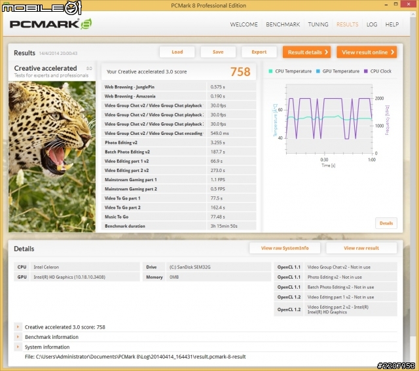This screenshot has width=419, height=371.
Task: Switch to the BENCHMARK tab
Action: pos(283,25)
